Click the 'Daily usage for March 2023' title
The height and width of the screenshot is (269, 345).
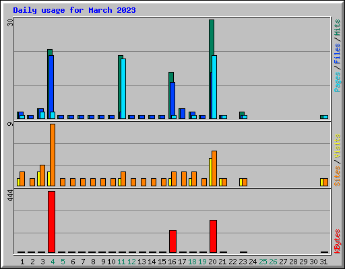pos(74,10)
